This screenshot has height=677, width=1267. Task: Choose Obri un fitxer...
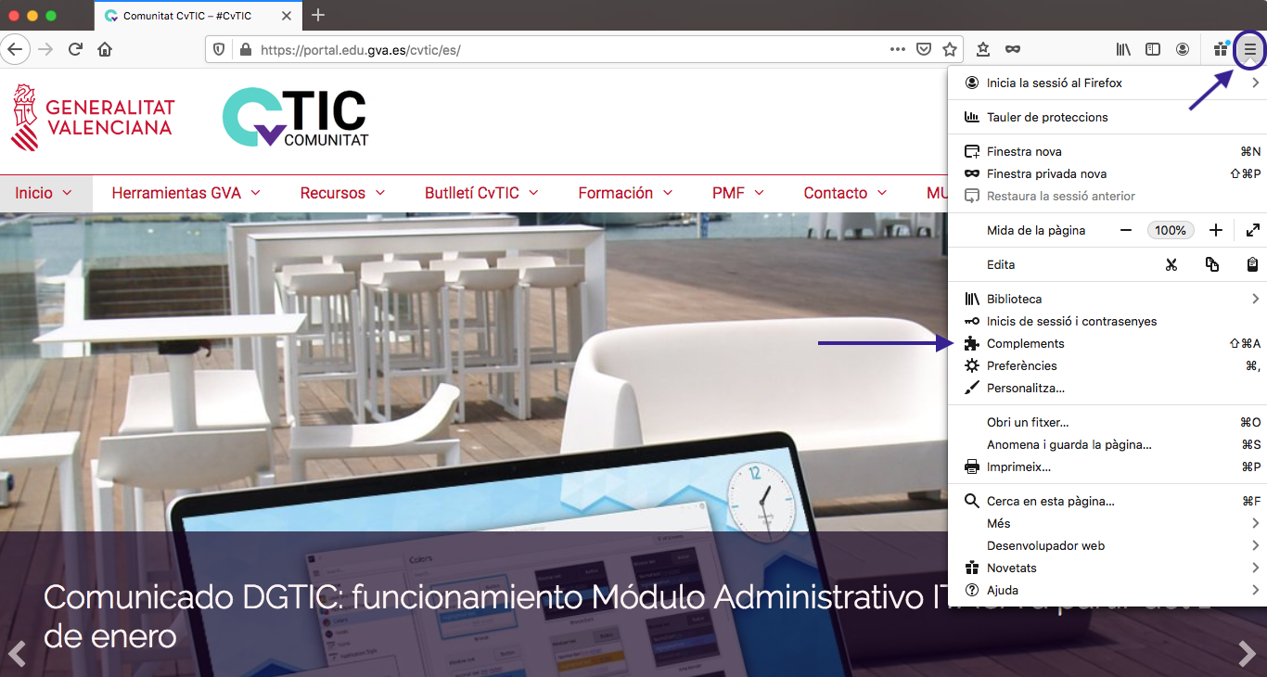pos(1107,422)
